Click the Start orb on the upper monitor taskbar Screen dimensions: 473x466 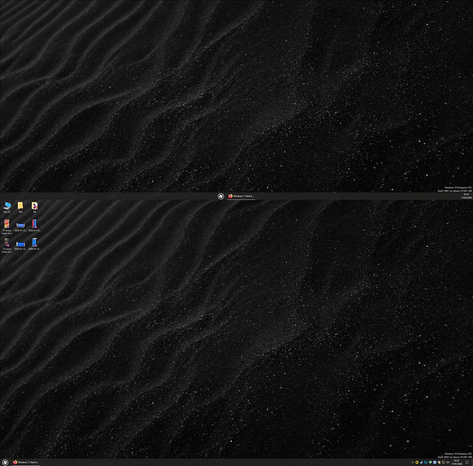[221, 196]
